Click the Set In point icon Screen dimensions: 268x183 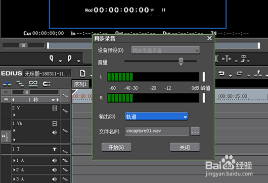[51, 58]
